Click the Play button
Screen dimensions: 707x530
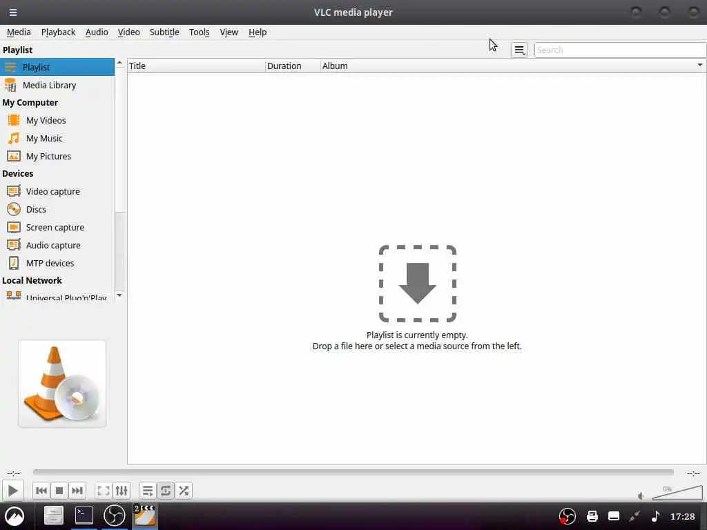[x=12, y=491]
